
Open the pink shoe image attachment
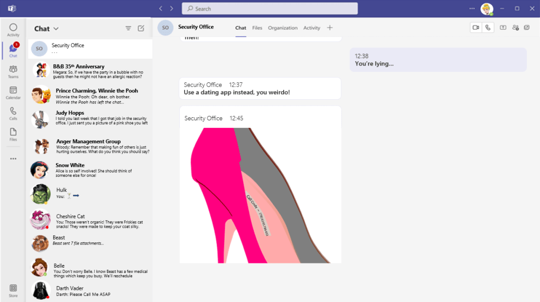point(261,195)
